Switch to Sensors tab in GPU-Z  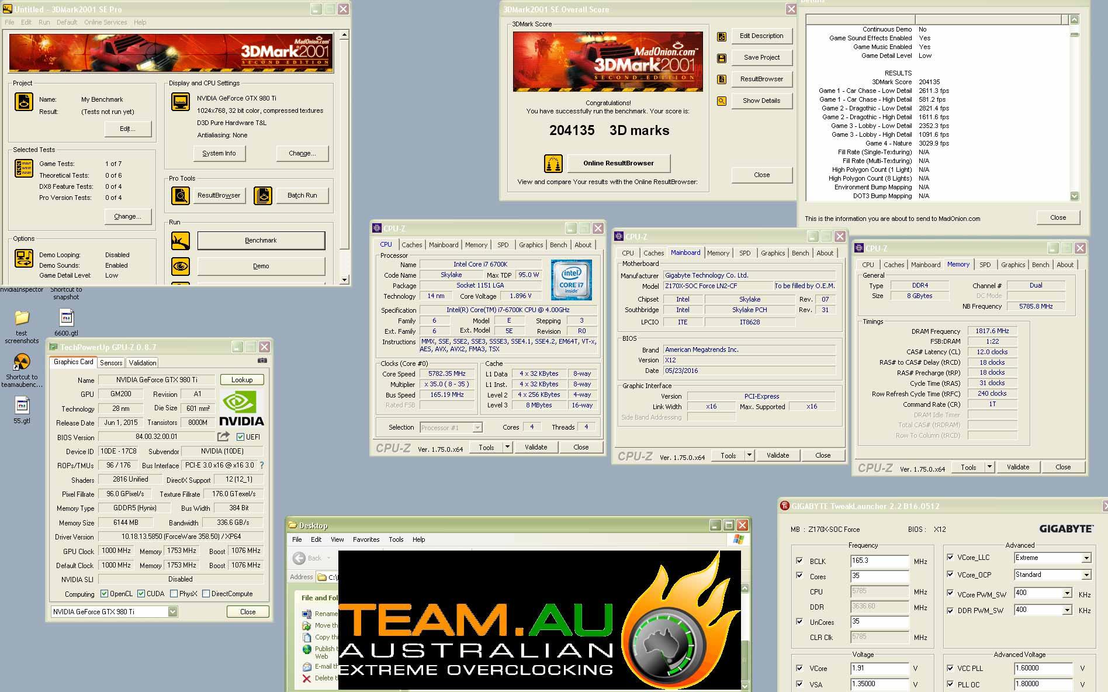coord(111,363)
